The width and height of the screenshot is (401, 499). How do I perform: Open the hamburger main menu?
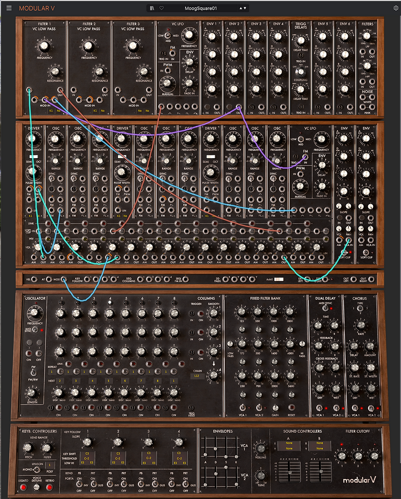(x=9, y=8)
